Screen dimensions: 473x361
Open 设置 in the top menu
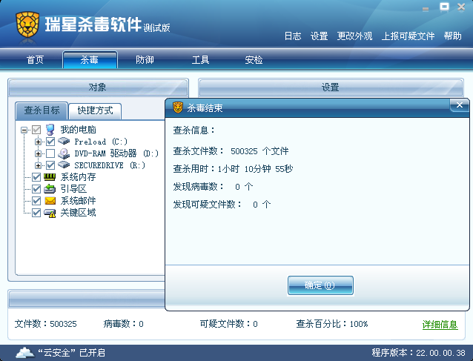pyautogui.click(x=319, y=36)
